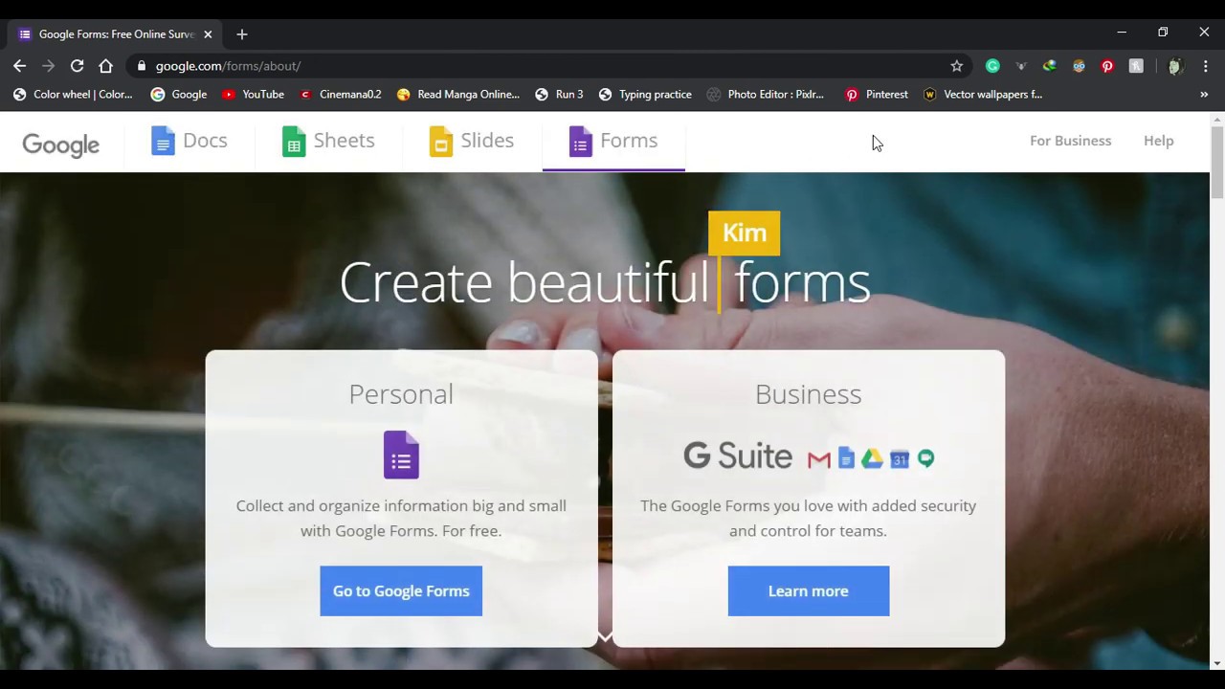Viewport: 1225px width, 689px height.
Task: Open the Pinterest bookmark in the bookmarks bar
Action: (877, 95)
